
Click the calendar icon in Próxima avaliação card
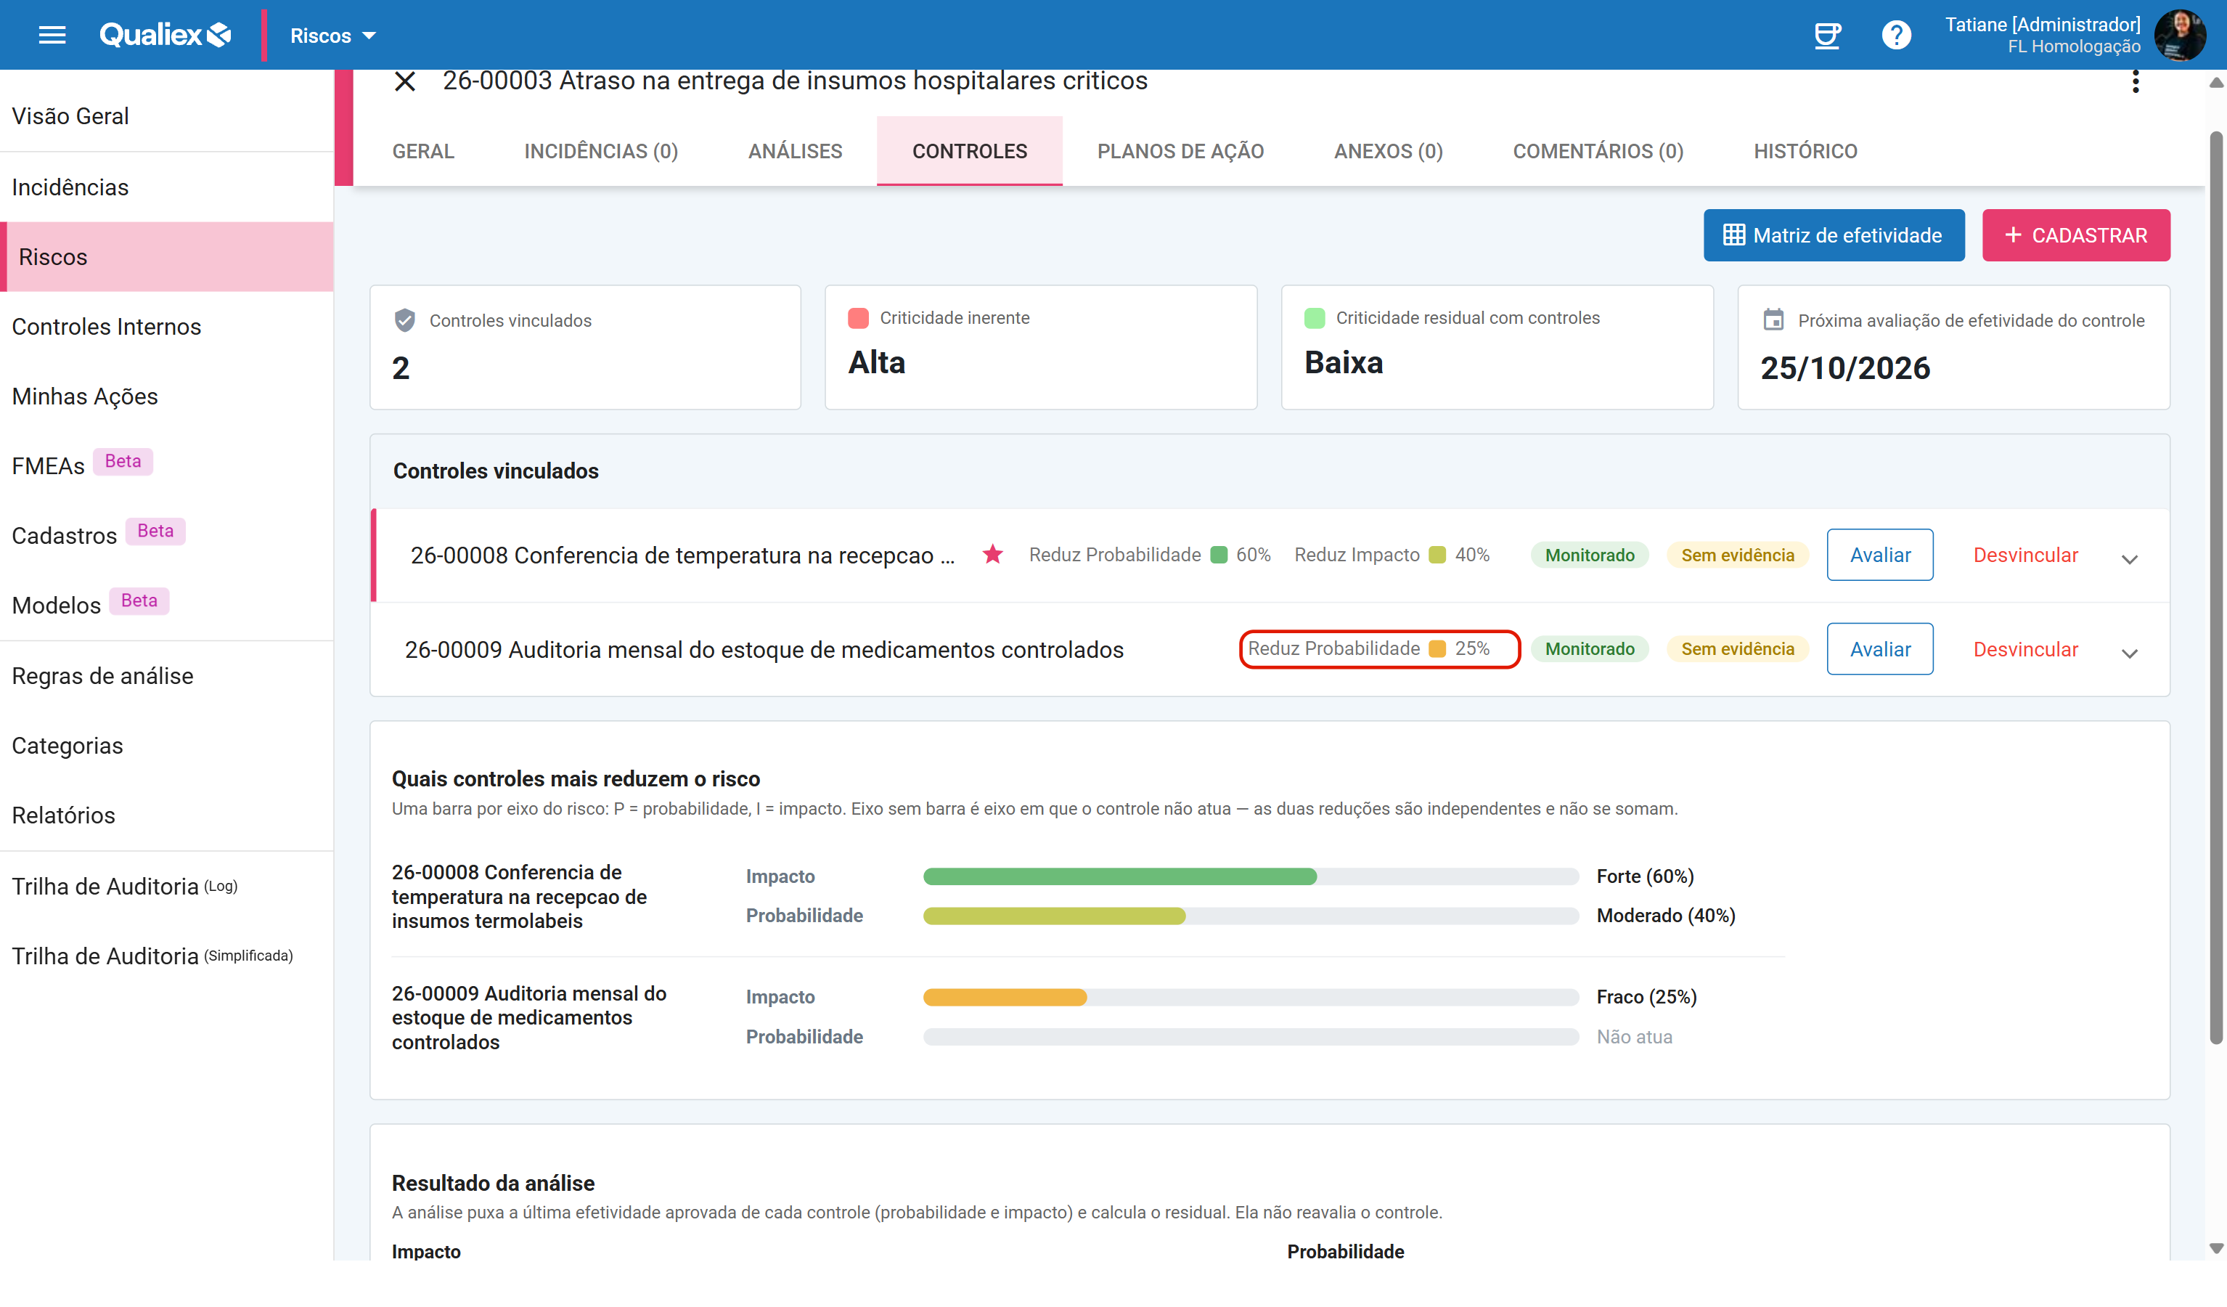1773,319
